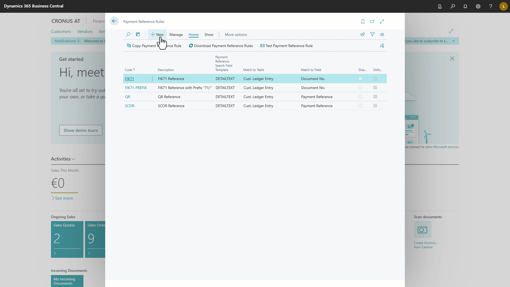
Task: Toggle Default checkbox for SCOR row
Action: [375, 106]
